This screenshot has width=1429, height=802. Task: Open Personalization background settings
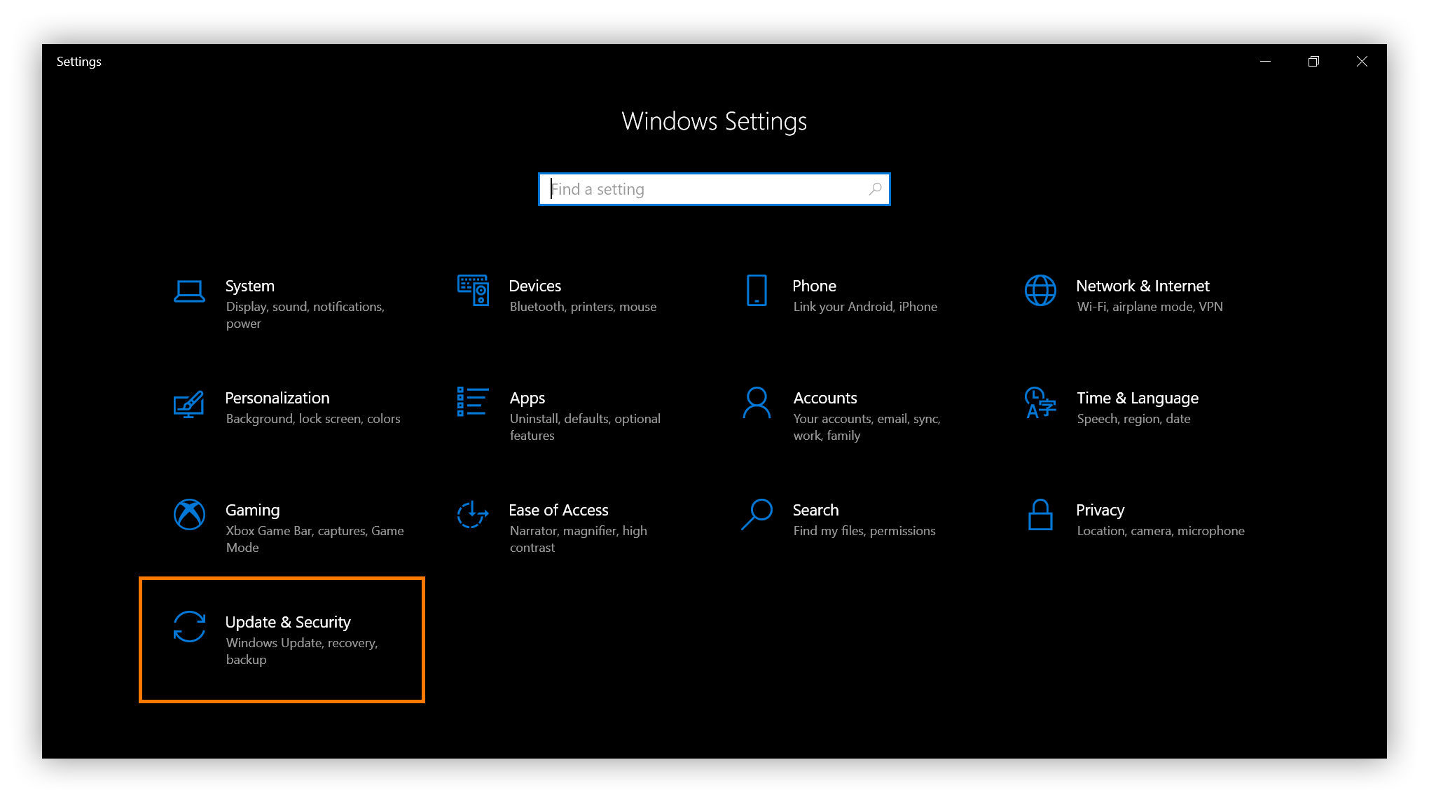coord(277,406)
